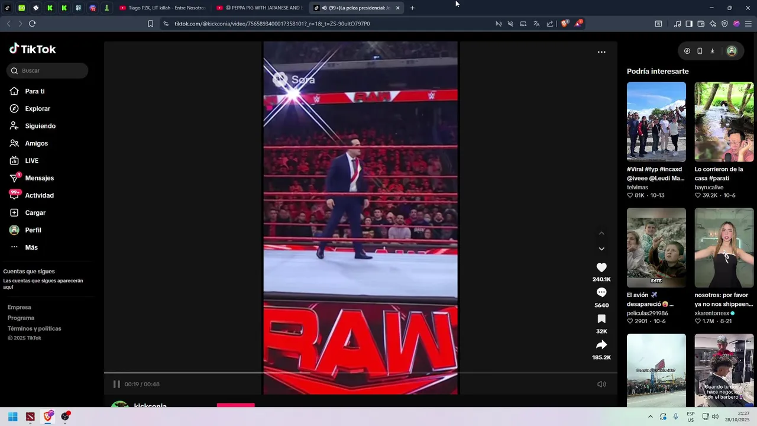Click the xkarentorresx username

(712, 314)
